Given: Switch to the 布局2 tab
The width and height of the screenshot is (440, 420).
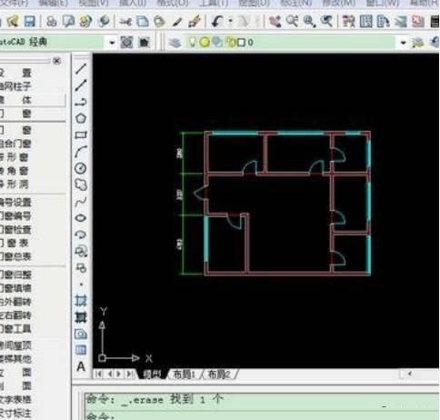Looking at the screenshot, I should point(219,375).
